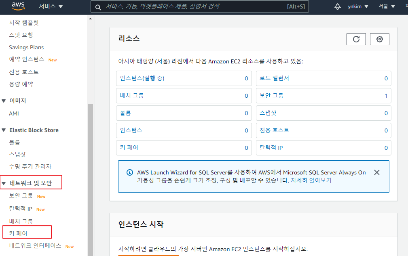This screenshot has height=256, width=408.
Task: Open 보안 그룹 in the resource grid
Action: coord(271,96)
